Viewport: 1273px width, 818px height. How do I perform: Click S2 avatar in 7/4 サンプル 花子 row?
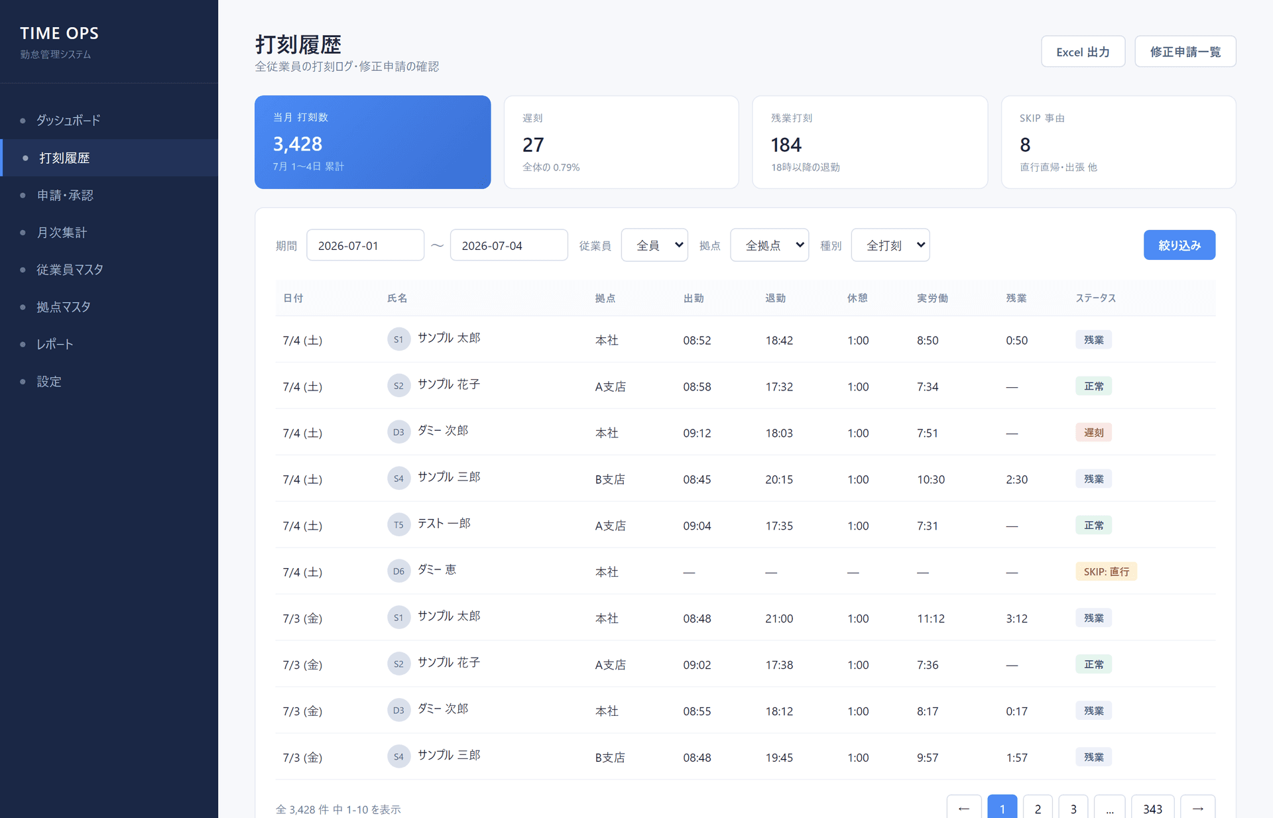pyautogui.click(x=398, y=386)
